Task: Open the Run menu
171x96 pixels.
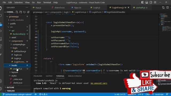Action: click(39, 2)
